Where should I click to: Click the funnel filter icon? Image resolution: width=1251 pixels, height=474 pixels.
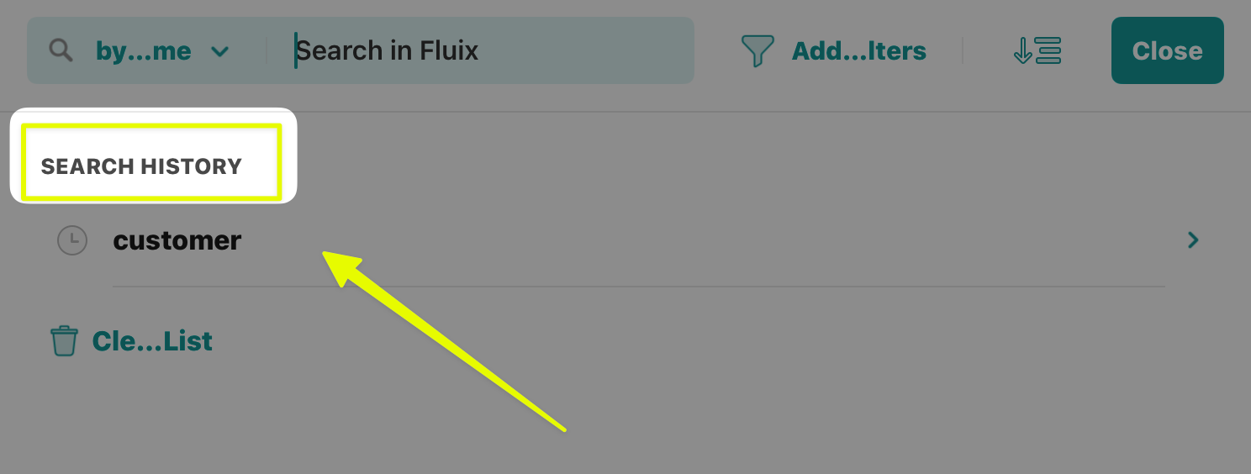click(x=757, y=51)
